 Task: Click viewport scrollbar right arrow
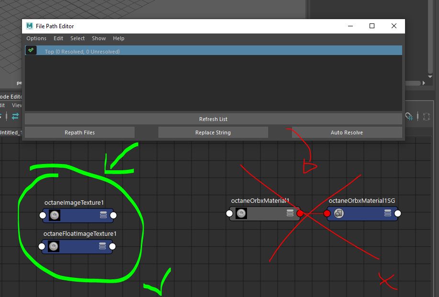[424, 83]
